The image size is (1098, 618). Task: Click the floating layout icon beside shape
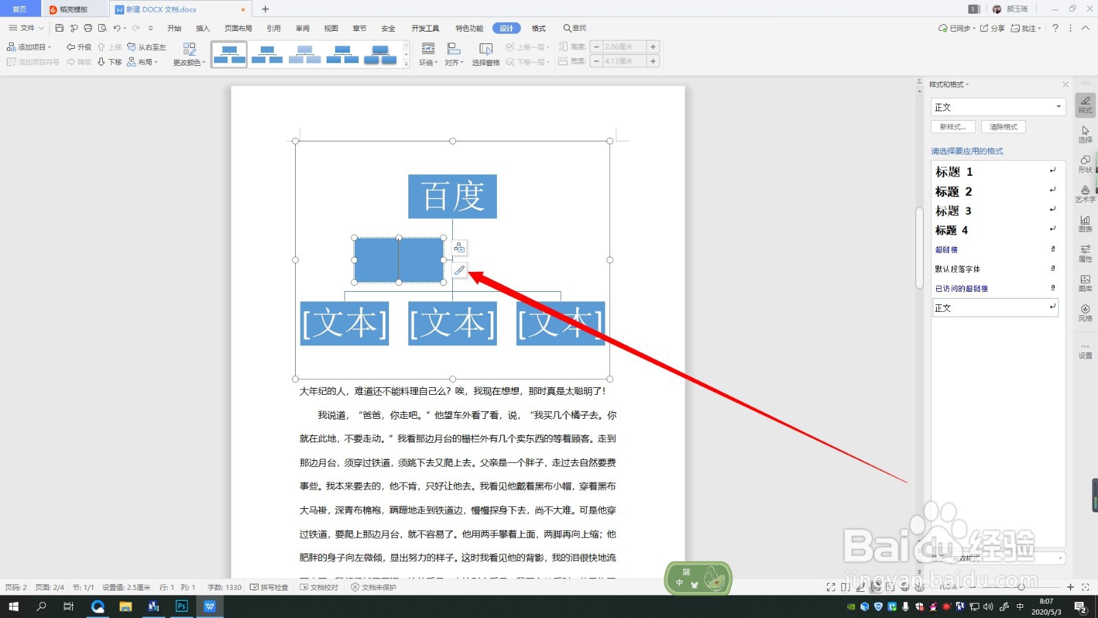pyautogui.click(x=459, y=248)
